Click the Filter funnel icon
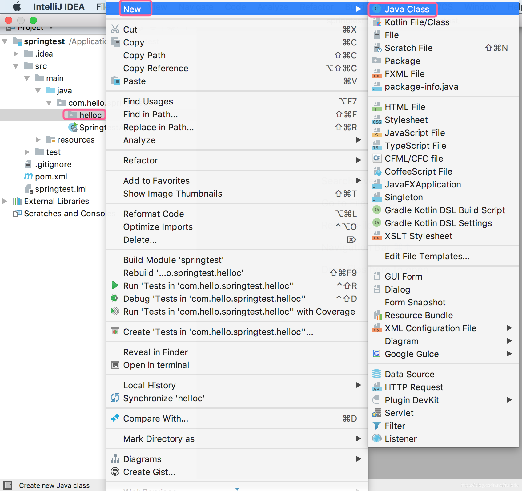 (x=376, y=426)
